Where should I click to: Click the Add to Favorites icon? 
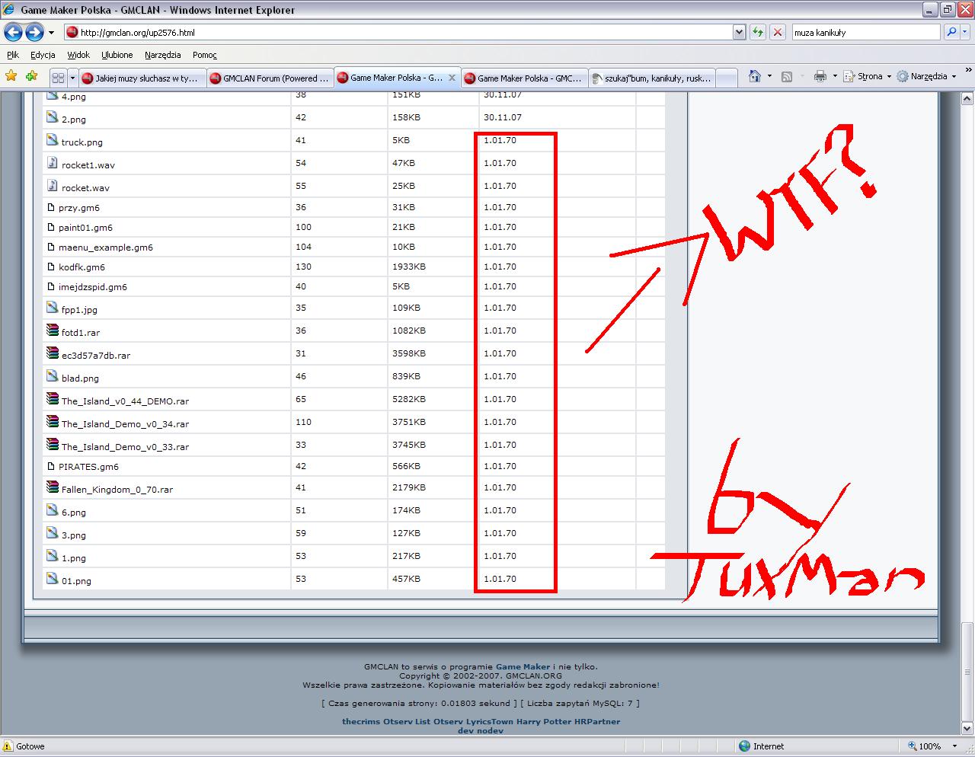(31, 76)
